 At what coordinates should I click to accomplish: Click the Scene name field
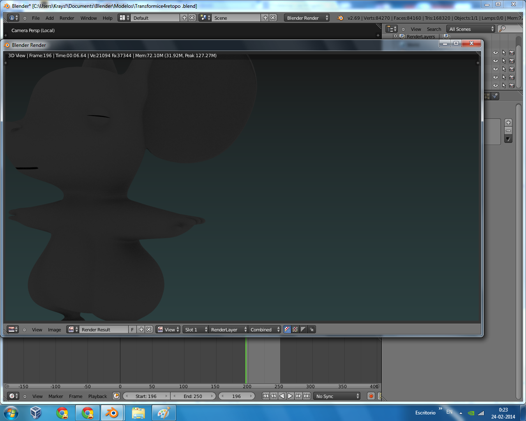tap(236, 18)
